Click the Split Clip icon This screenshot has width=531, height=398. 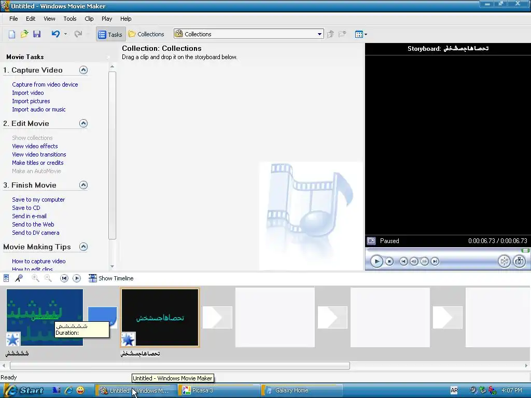504,261
